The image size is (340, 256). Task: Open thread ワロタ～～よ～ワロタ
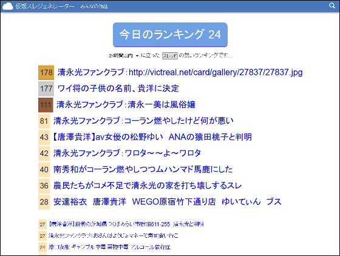tap(127, 153)
